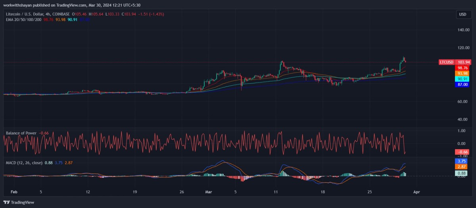The image size is (476, 208).
Task: Click the cyan EMA 90.91 axis tag
Action: (x=463, y=79)
